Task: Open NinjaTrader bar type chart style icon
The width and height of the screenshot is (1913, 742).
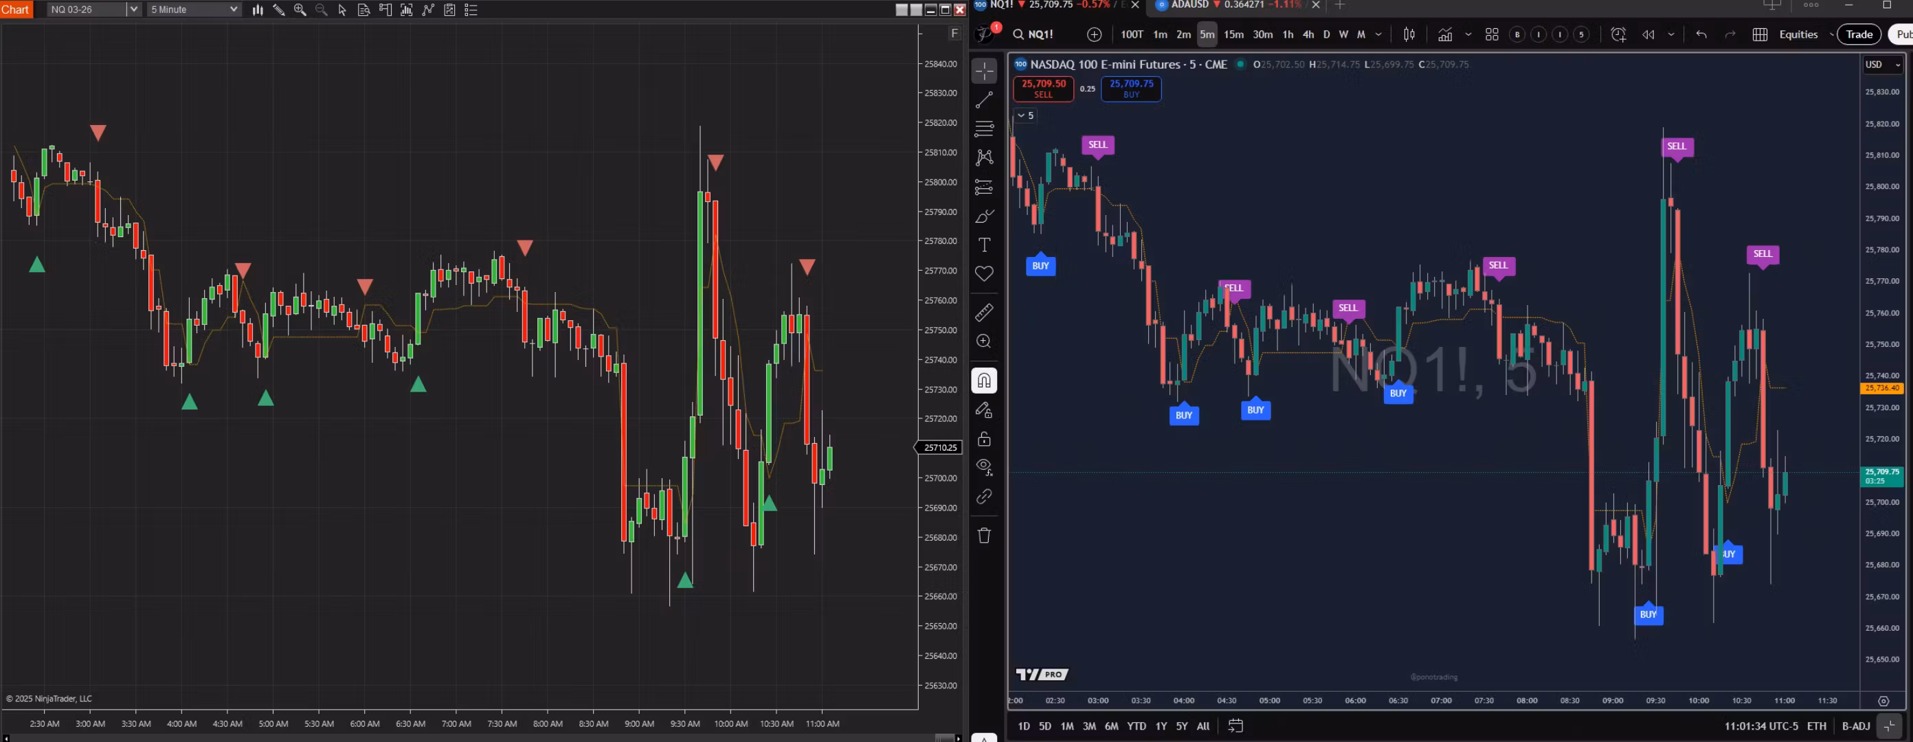Action: click(x=258, y=10)
